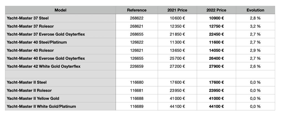Select the 2022 Price column header
The height and width of the screenshot is (118, 284).
pos(216,10)
